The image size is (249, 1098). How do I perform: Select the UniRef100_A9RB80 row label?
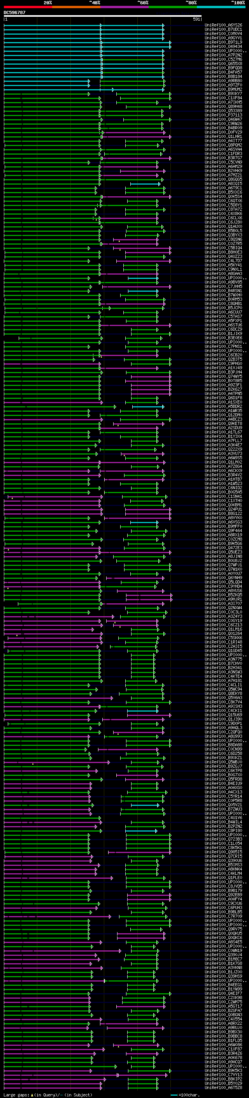(x=223, y=81)
